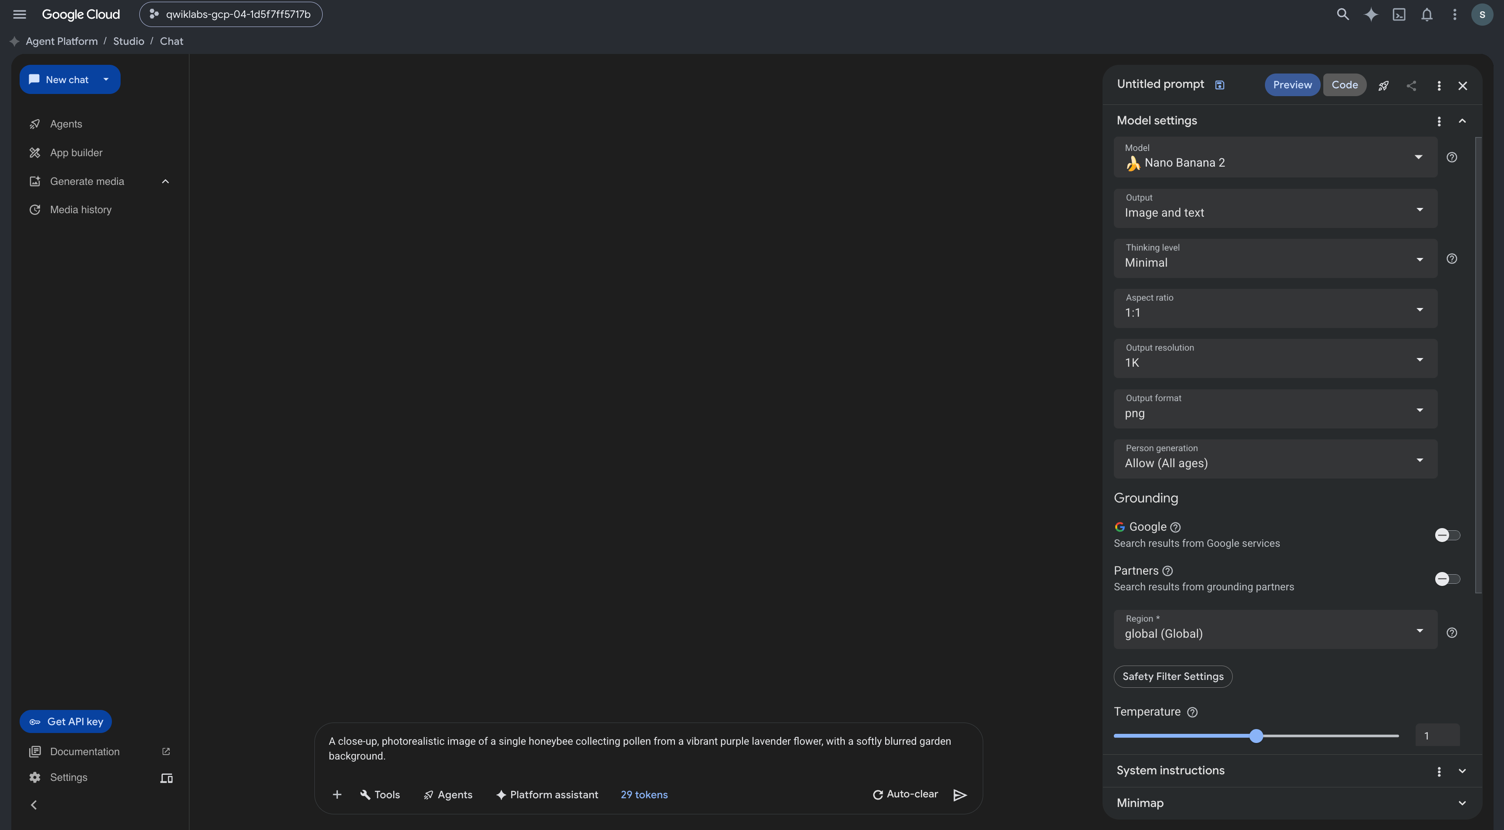The image size is (1504, 830).
Task: Expand the System instructions section
Action: click(x=1463, y=771)
